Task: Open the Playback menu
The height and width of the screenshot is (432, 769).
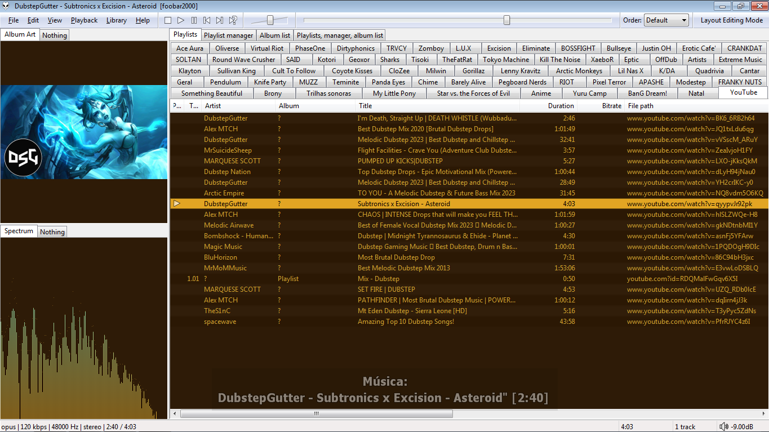Action: (x=84, y=20)
